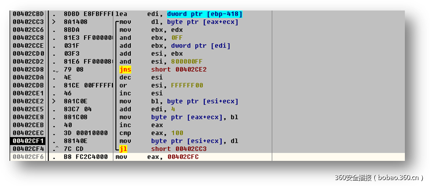Screen dimensions: 430x186
Task: Select the highlighted jl mnemonic
Action: click(x=123, y=149)
